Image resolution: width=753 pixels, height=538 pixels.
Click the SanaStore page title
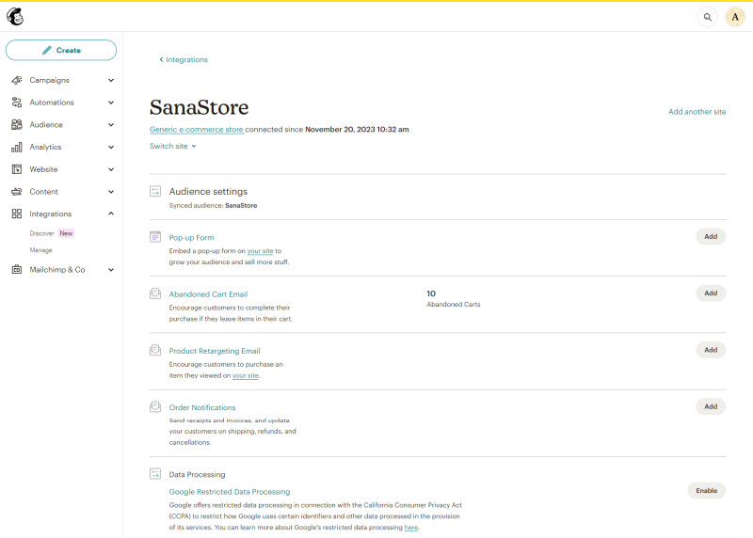pos(199,107)
